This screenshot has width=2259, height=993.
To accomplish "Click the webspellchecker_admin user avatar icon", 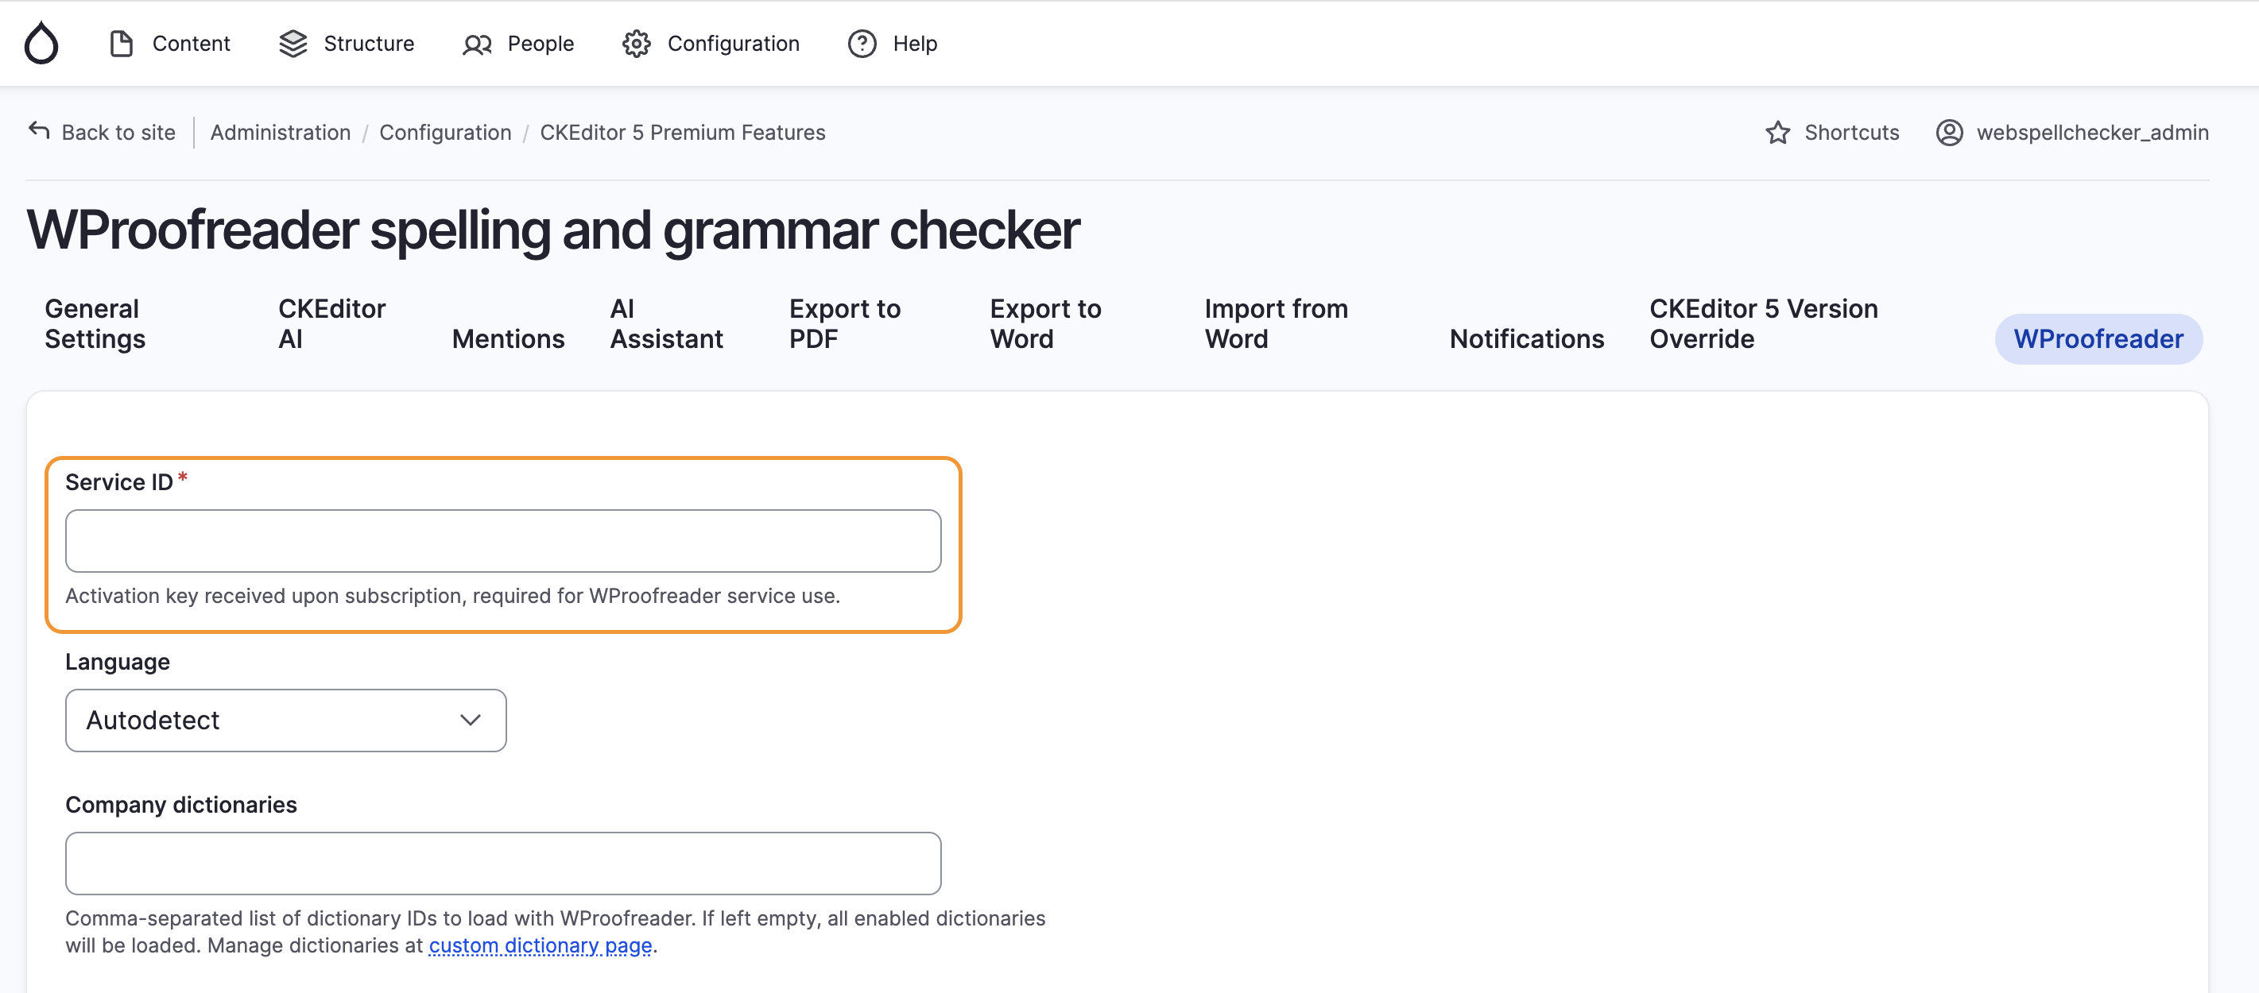I will 1948,133.
